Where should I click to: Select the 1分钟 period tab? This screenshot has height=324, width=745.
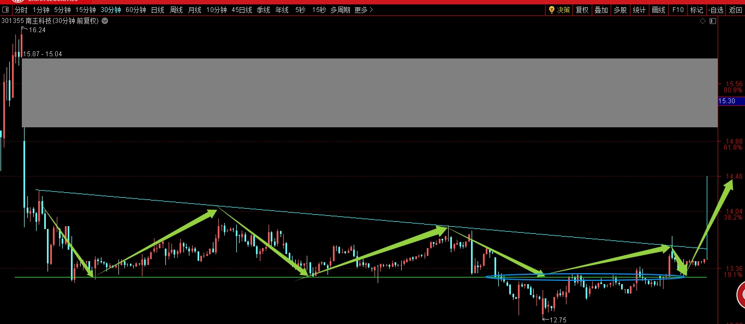[x=41, y=10]
